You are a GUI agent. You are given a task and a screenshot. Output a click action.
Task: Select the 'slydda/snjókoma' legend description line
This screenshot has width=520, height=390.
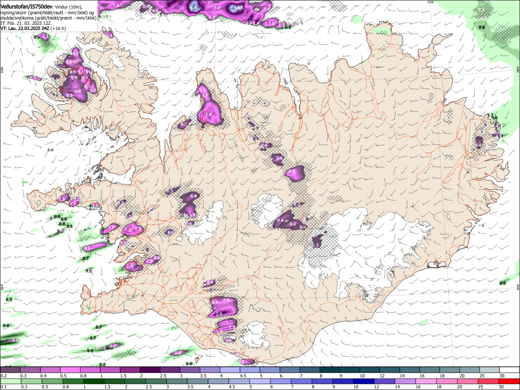[48, 18]
